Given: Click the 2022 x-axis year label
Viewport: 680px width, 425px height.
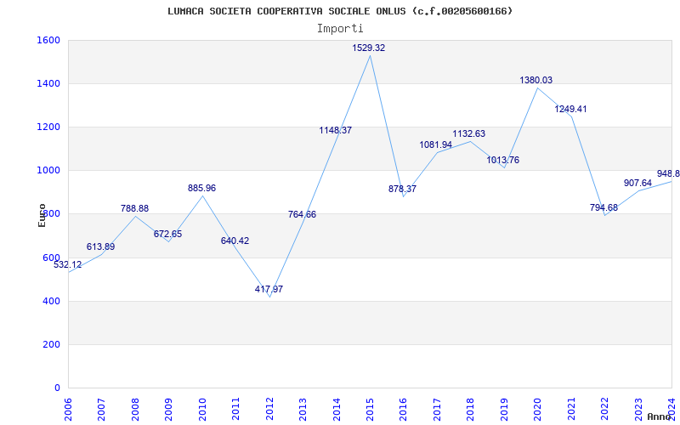Looking at the screenshot, I should click(604, 409).
